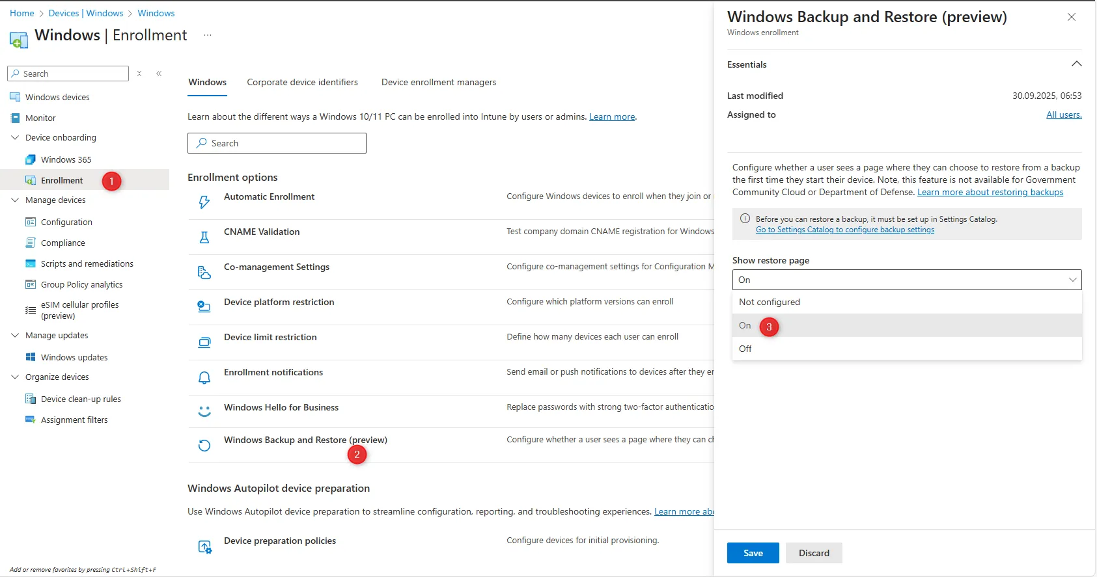
Task: Switch to Corporate device identifiers tab
Action: (x=302, y=83)
